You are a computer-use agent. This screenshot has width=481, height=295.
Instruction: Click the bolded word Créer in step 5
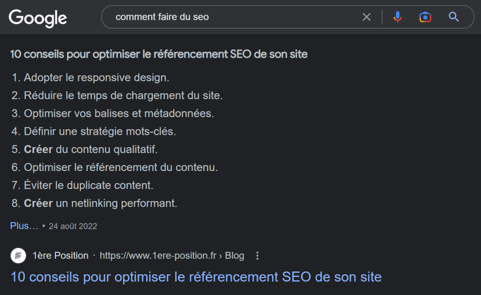[38, 149]
